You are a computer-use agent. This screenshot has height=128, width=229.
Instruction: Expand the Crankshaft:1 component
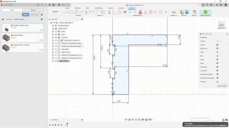[x=53, y=49]
